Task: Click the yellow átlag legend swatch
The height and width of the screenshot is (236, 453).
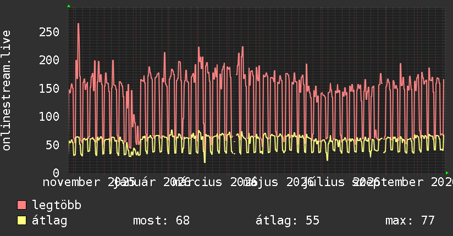Action: tap(21, 221)
